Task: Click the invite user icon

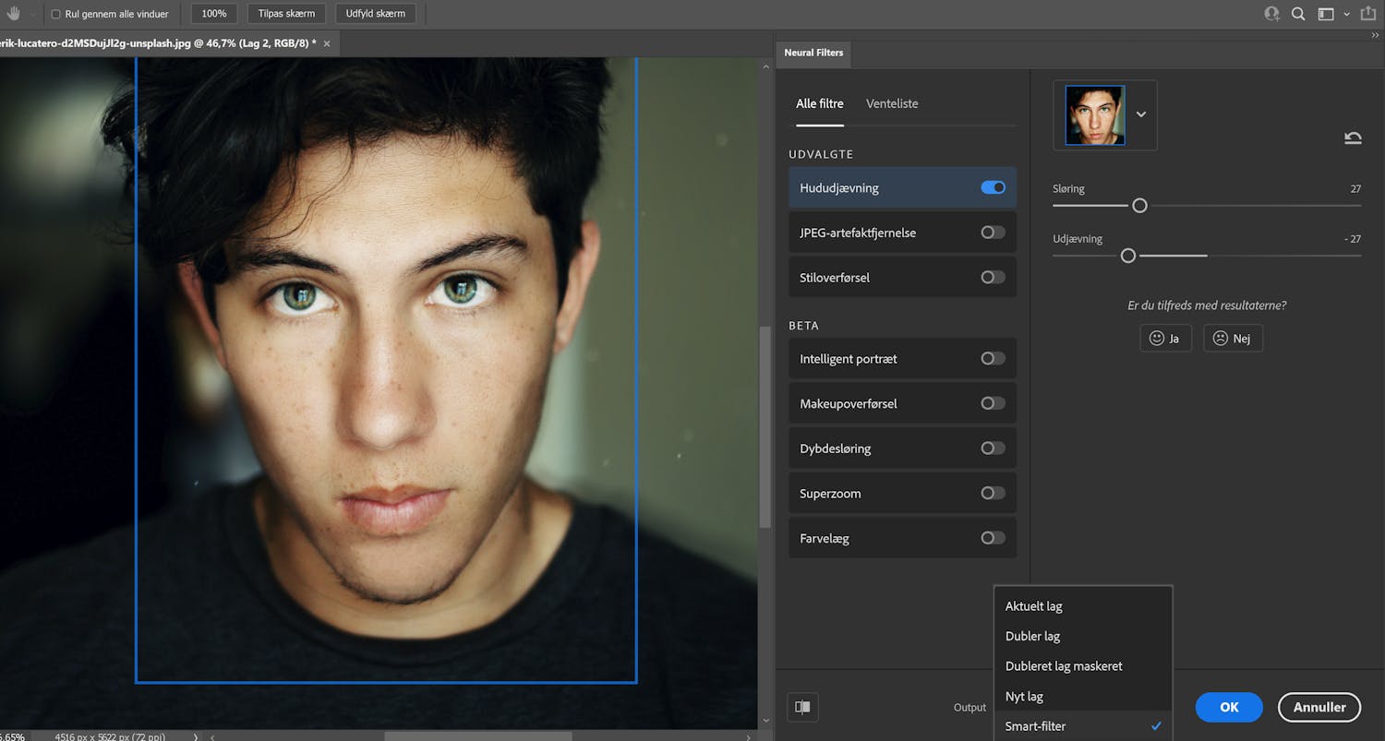Action: [1271, 14]
